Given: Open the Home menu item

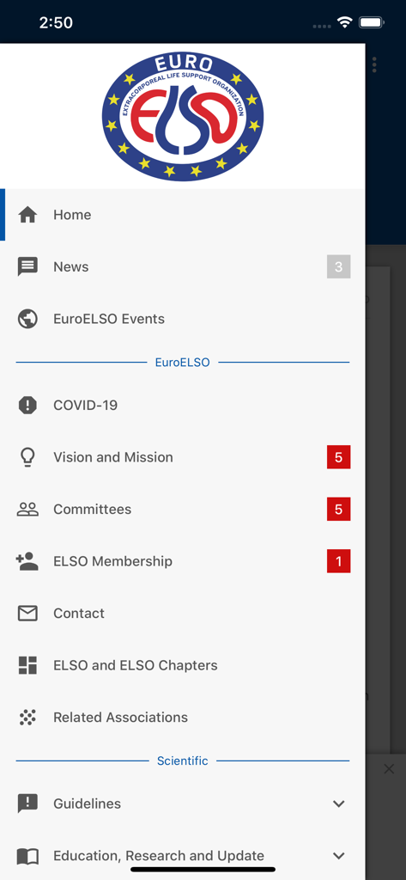Looking at the screenshot, I should pos(183,215).
